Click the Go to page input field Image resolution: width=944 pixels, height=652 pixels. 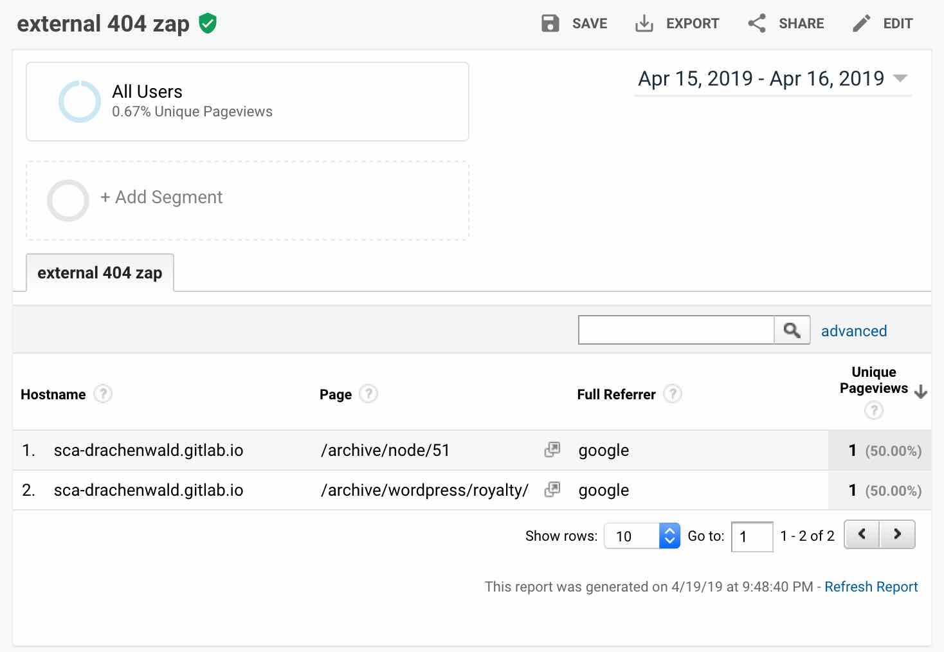752,536
